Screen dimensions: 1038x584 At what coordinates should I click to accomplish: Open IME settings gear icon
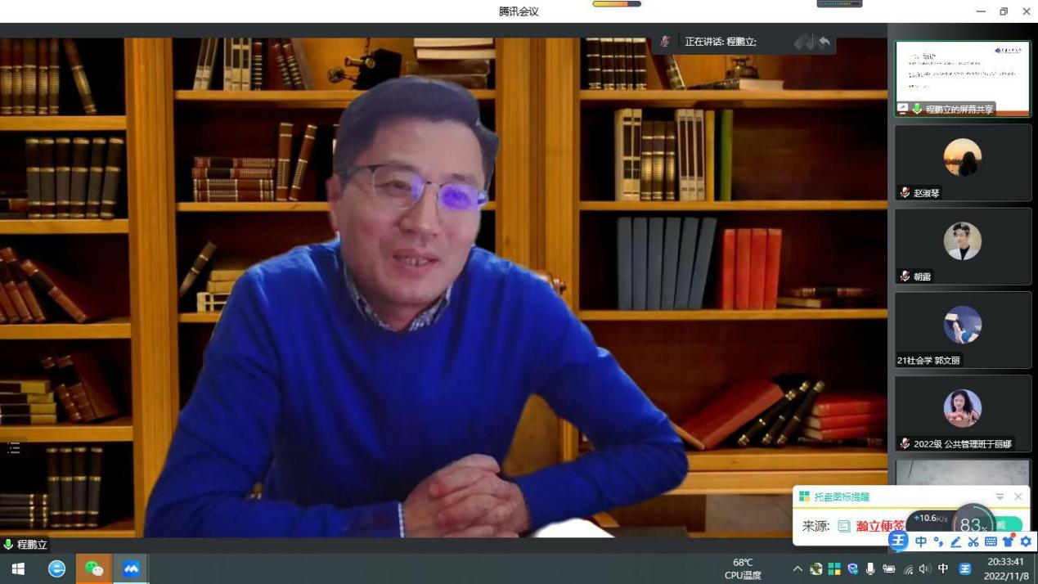click(x=1026, y=541)
